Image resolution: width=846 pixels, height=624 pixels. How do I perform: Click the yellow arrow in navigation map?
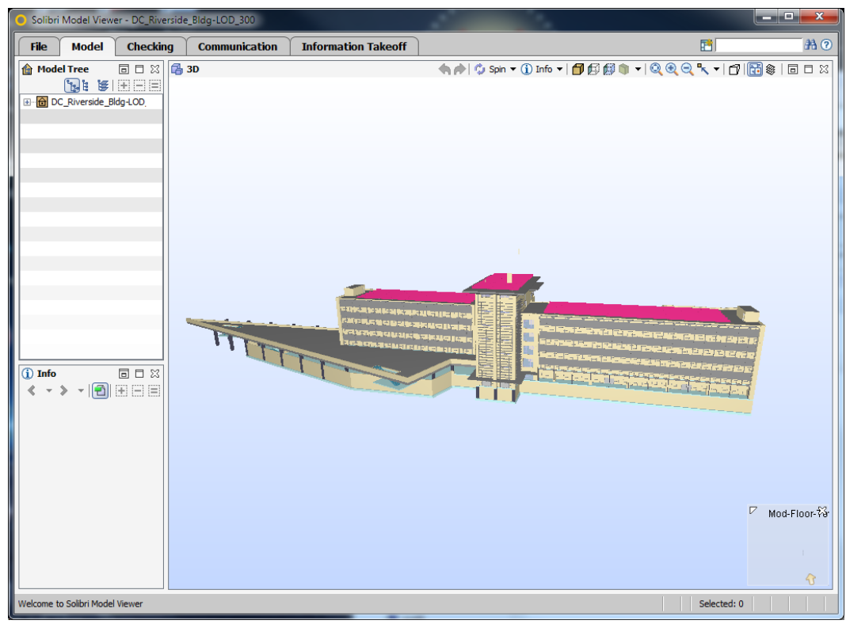coord(810,579)
